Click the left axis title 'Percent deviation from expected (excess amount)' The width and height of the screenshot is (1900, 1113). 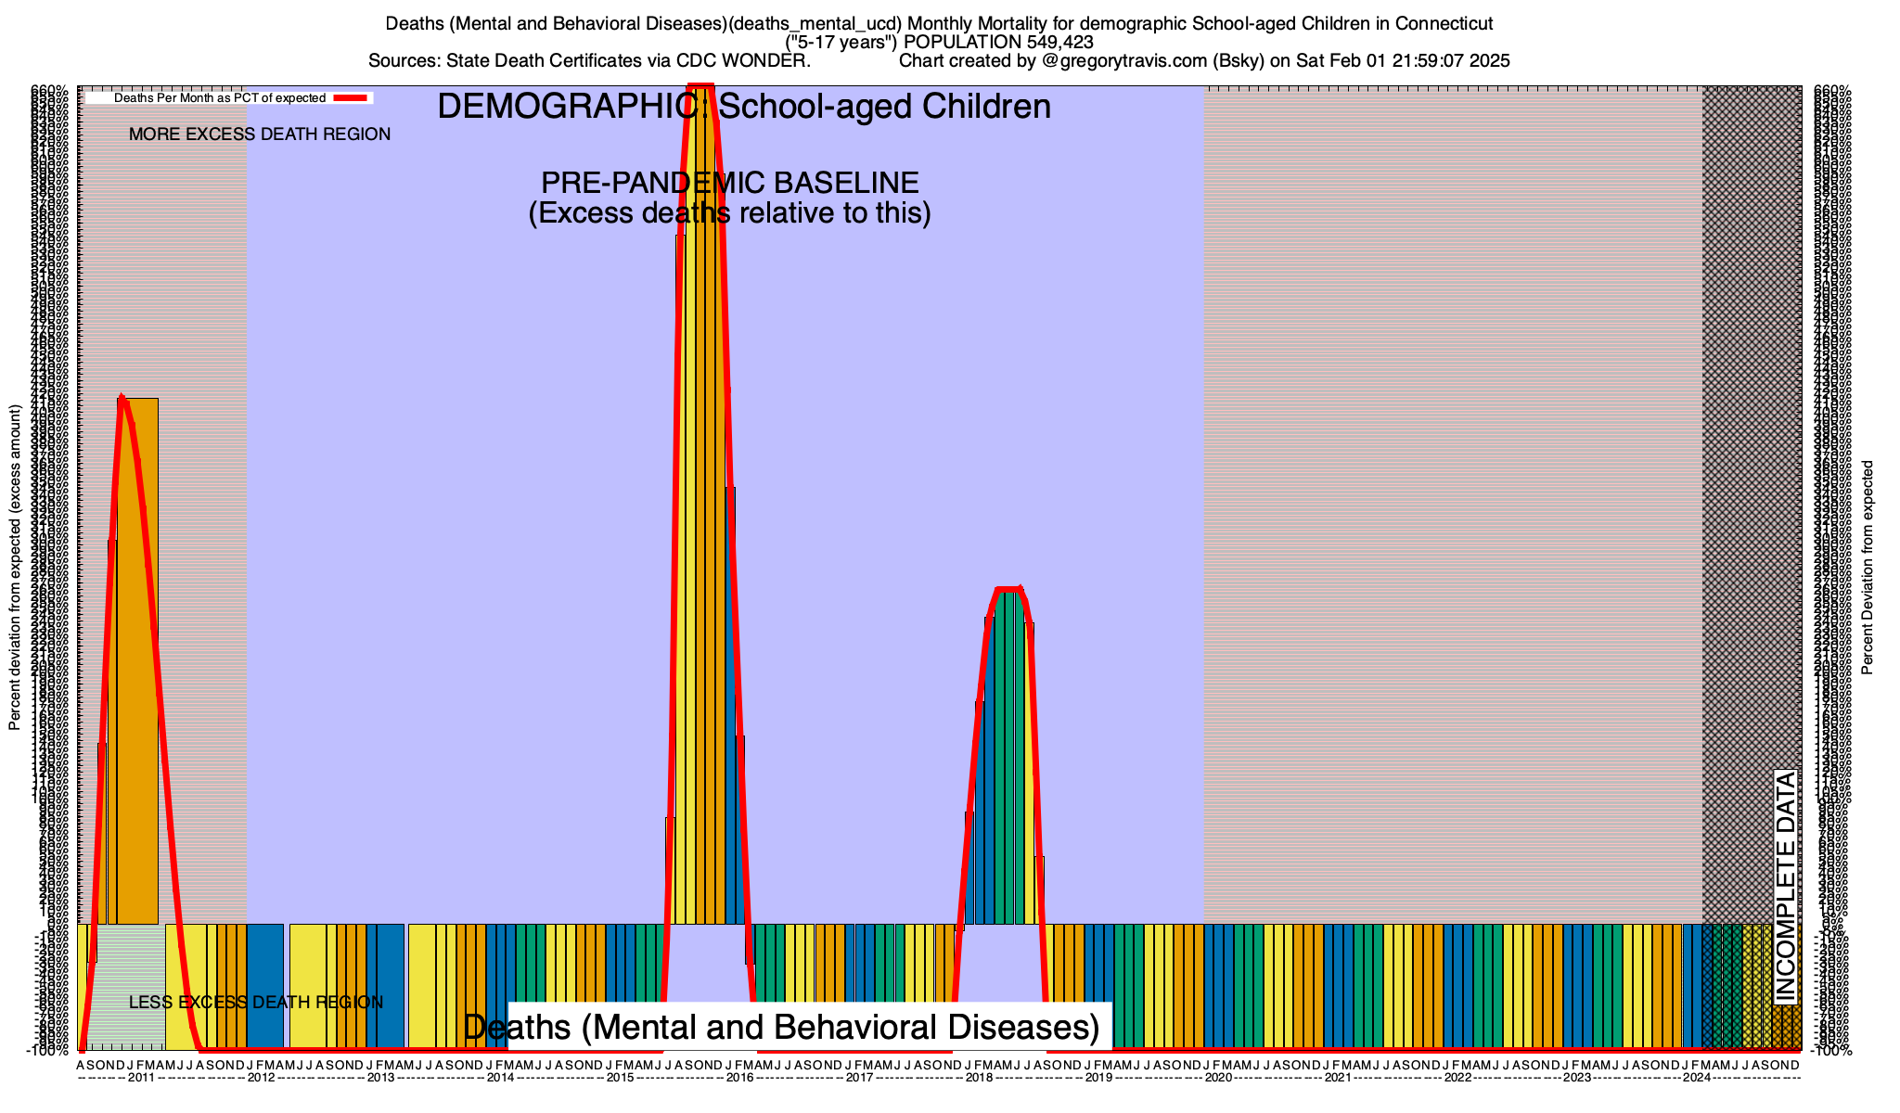point(15,568)
